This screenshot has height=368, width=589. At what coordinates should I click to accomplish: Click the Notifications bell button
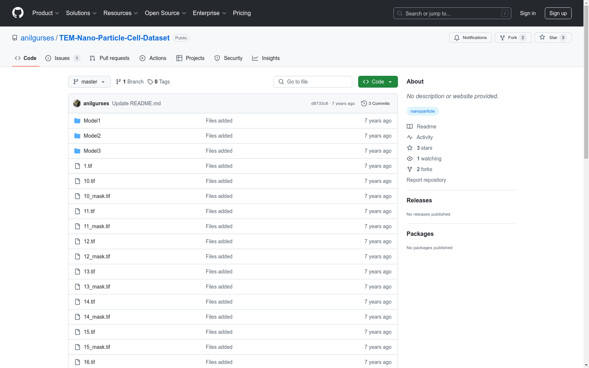point(470,38)
